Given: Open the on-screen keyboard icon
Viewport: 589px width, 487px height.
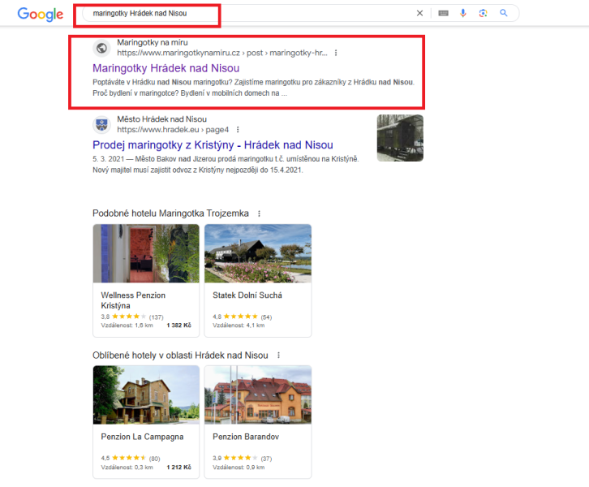Looking at the screenshot, I should (443, 13).
